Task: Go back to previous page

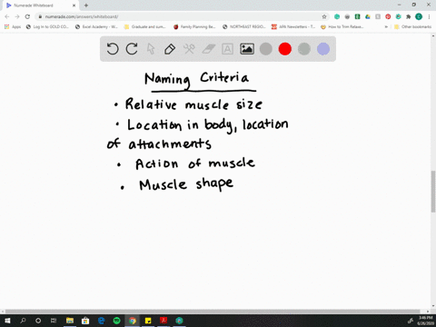Action: (7, 16)
